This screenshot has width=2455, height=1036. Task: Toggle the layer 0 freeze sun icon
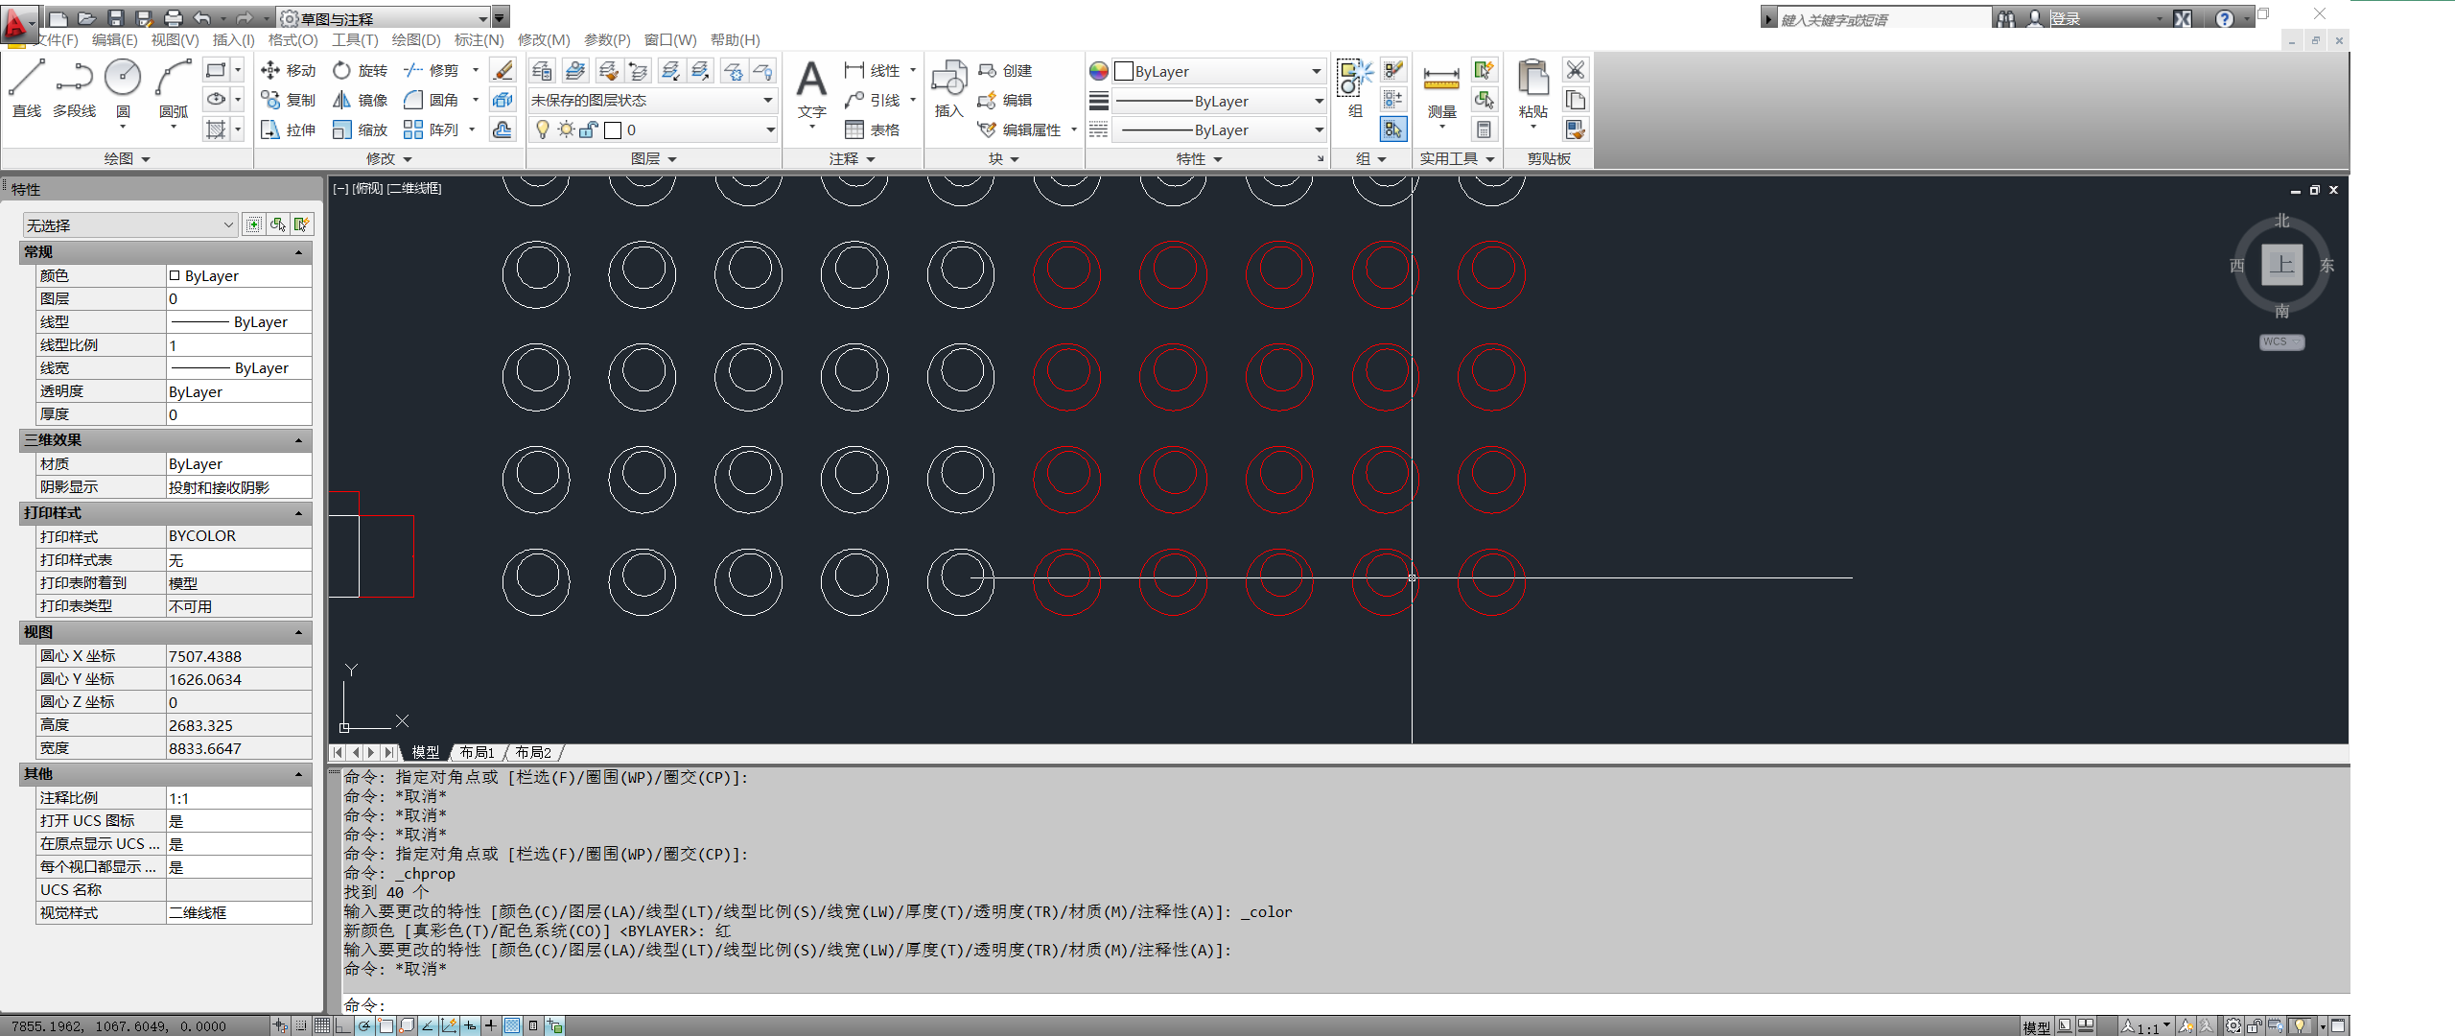pyautogui.click(x=566, y=129)
